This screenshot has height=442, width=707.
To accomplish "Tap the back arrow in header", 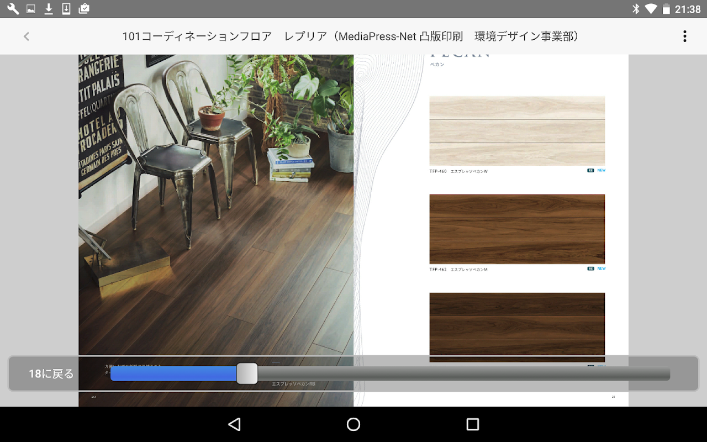I will (26, 36).
